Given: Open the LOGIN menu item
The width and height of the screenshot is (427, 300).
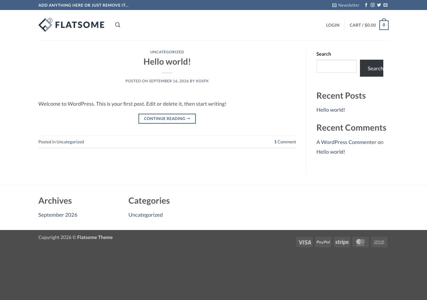Looking at the screenshot, I should [333, 25].
